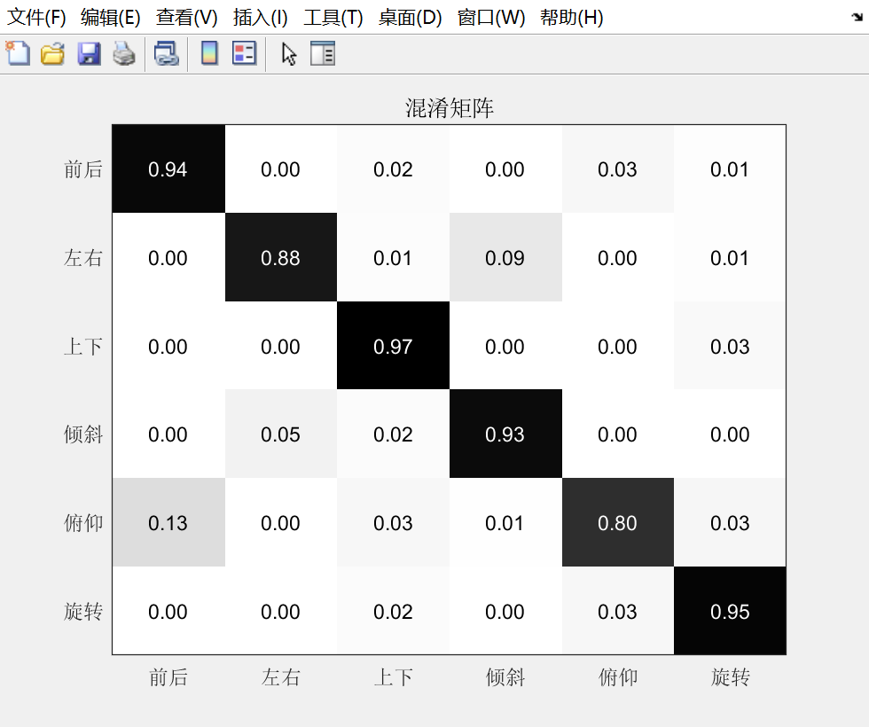Open the 帮助(H) menu

[x=571, y=17]
